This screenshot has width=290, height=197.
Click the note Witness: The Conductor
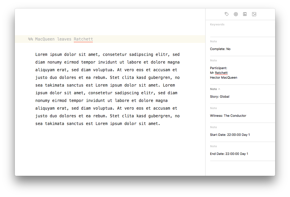point(228,116)
